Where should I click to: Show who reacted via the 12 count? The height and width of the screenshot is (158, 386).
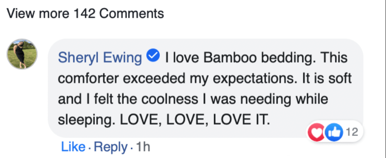(352, 132)
